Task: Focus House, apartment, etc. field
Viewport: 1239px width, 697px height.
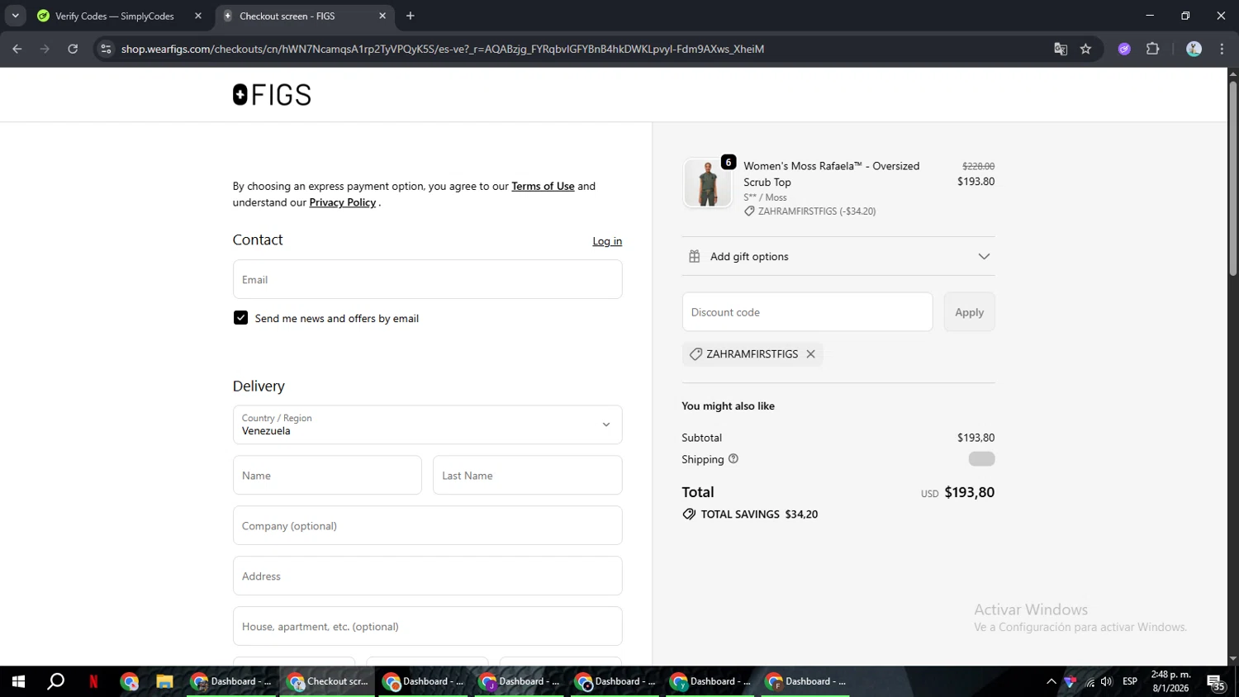Action: click(427, 626)
